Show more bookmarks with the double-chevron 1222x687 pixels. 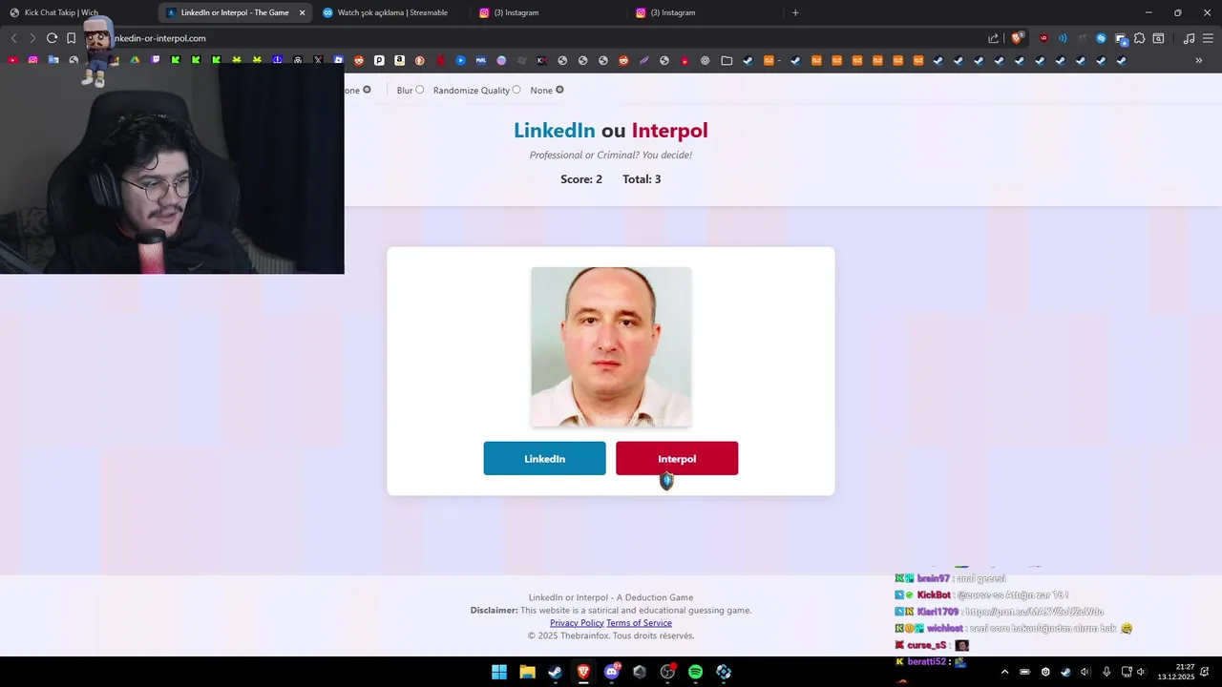pos(1199,60)
